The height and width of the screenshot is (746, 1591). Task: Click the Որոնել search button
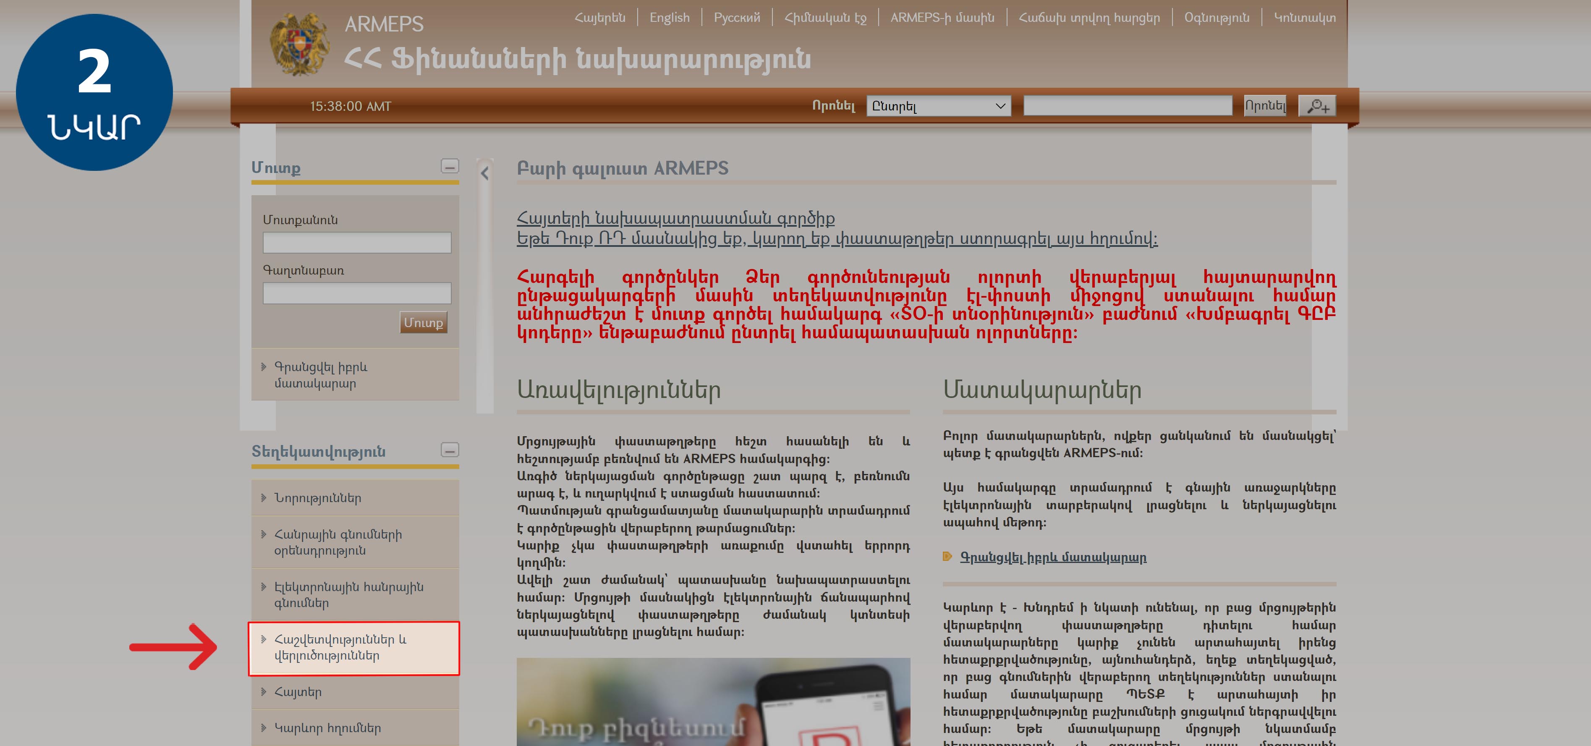click(x=1265, y=106)
